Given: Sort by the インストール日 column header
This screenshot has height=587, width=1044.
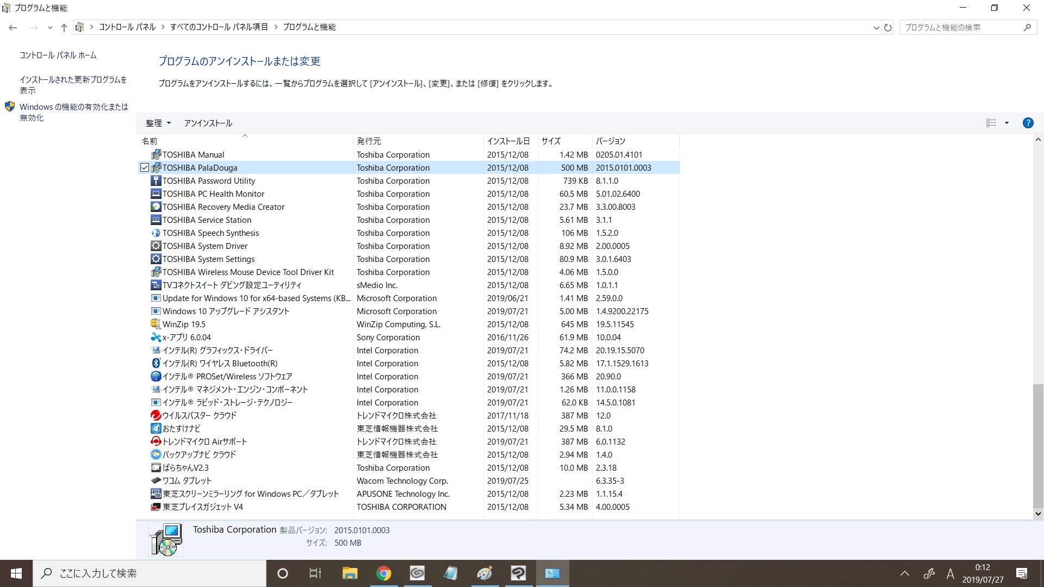Looking at the screenshot, I should coord(508,141).
